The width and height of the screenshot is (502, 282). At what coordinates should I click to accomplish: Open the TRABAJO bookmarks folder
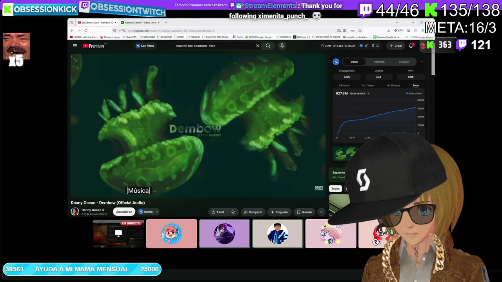pyautogui.click(x=193, y=37)
